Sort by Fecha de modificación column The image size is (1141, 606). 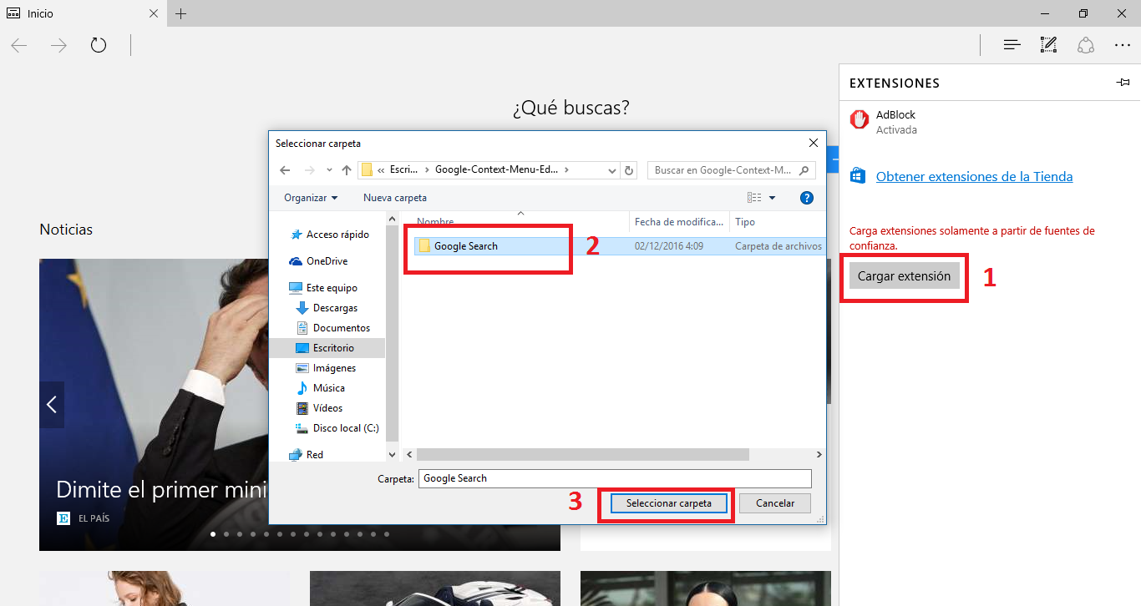(x=680, y=222)
